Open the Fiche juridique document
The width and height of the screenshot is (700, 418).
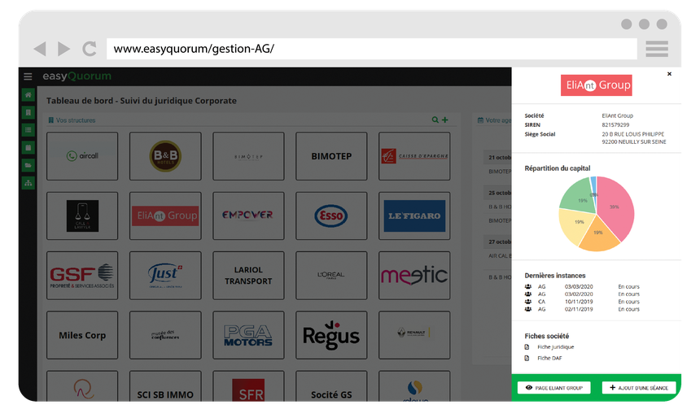[x=549, y=347]
